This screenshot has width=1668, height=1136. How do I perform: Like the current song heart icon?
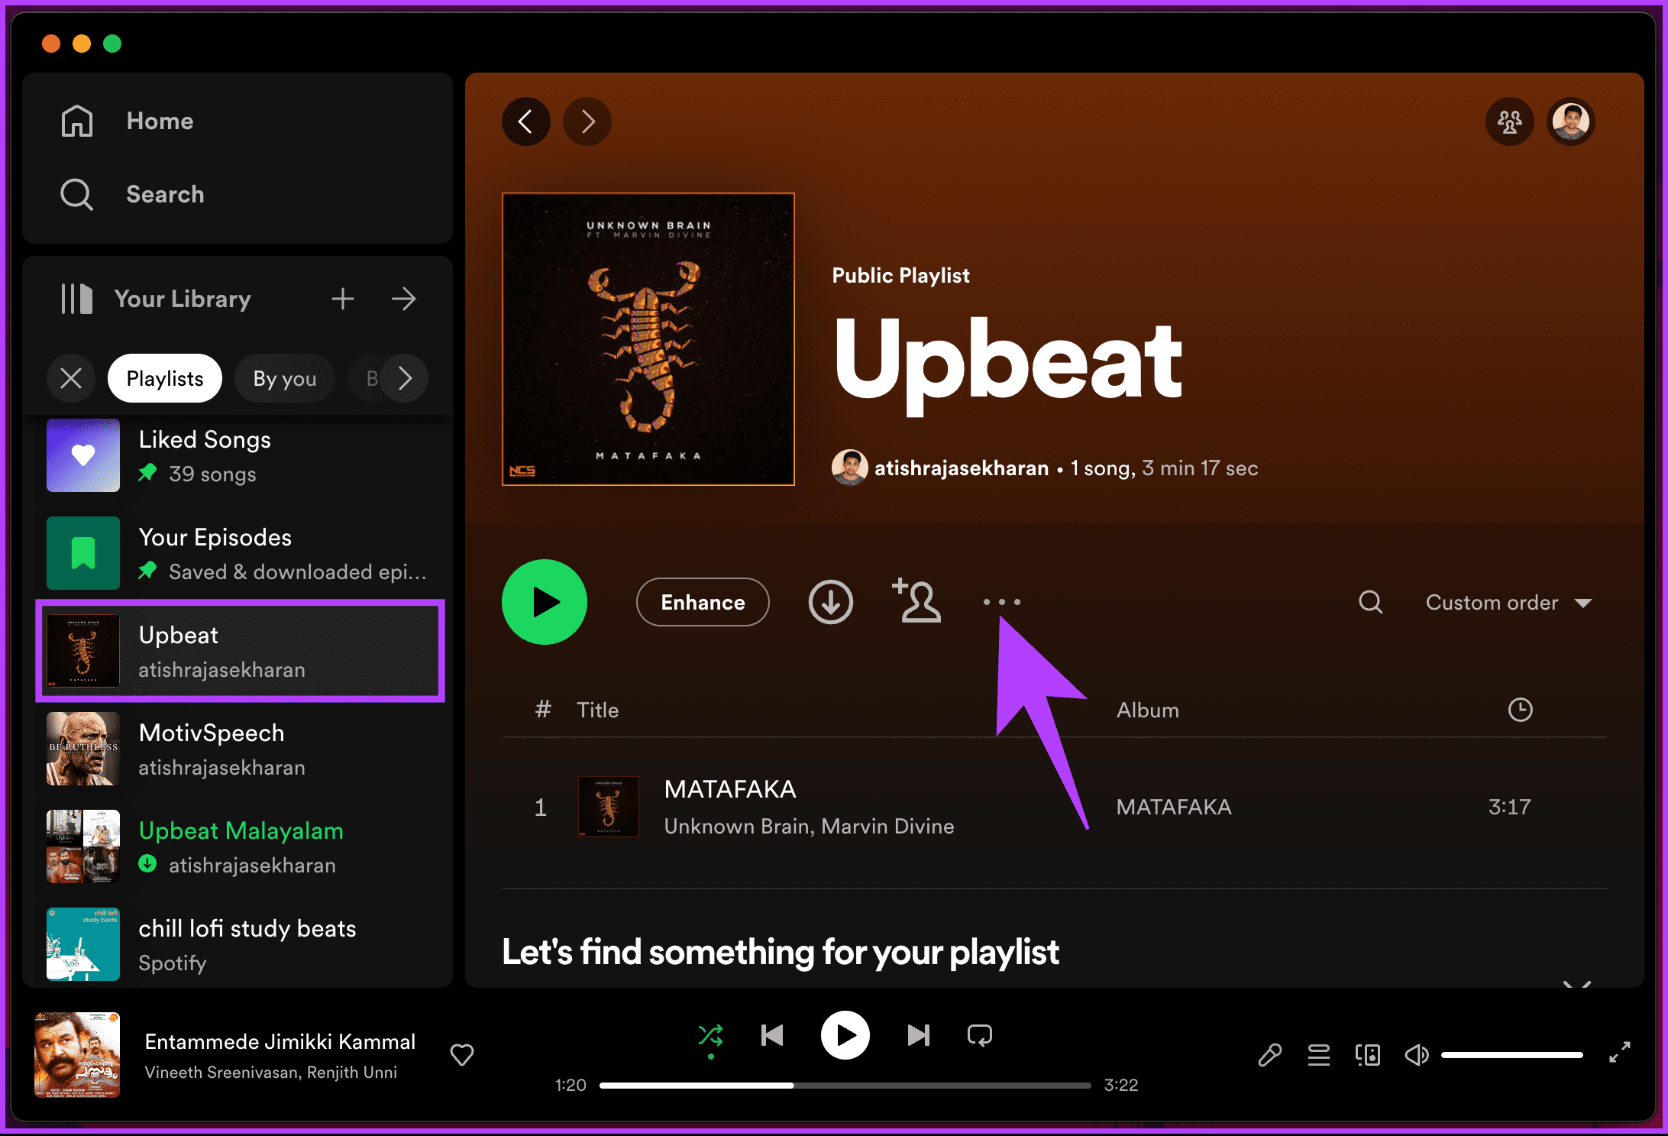click(462, 1055)
